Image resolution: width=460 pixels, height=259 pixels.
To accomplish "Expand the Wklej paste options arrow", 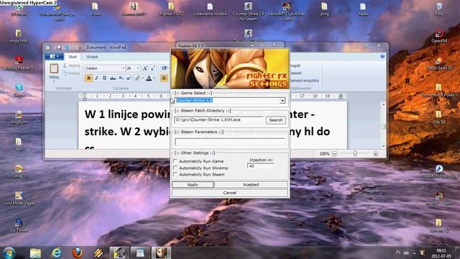I will pyautogui.click(x=54, y=81).
